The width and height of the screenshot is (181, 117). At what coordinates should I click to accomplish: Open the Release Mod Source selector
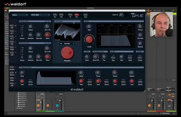140,82
